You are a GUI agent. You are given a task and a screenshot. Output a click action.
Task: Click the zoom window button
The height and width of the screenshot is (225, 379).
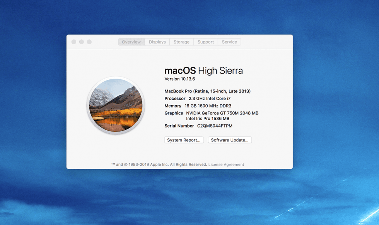click(89, 42)
